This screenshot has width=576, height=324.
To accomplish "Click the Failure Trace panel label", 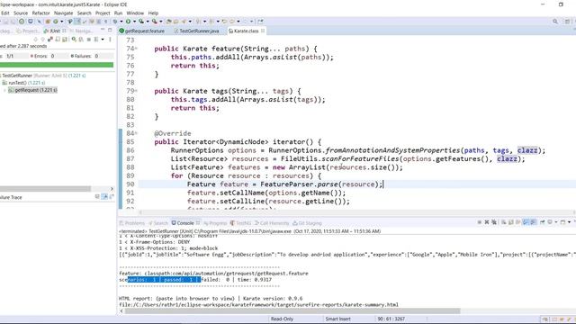I will [x=11, y=197].
